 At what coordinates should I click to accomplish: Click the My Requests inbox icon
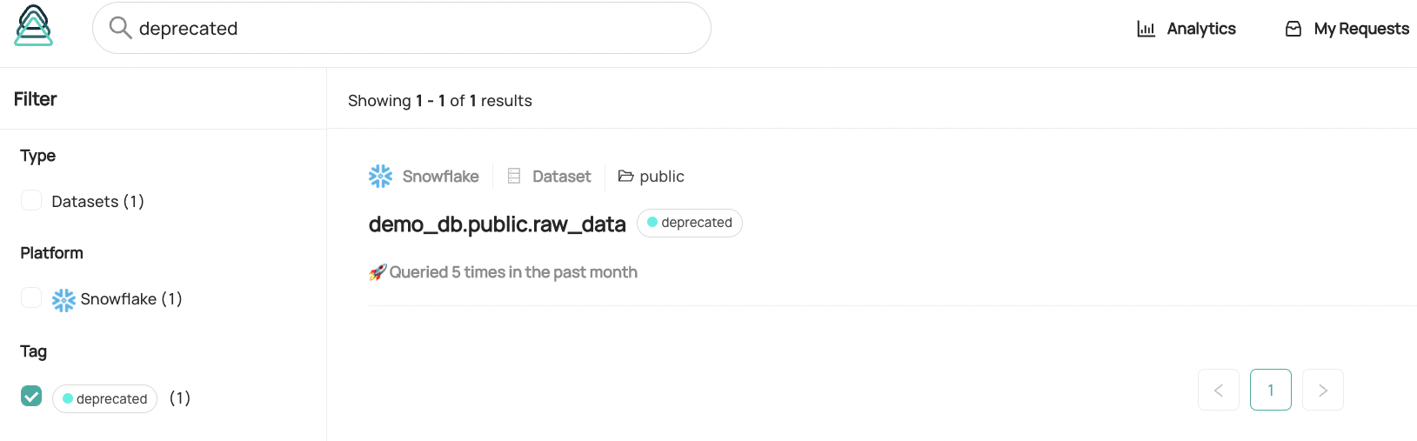pos(1293,29)
